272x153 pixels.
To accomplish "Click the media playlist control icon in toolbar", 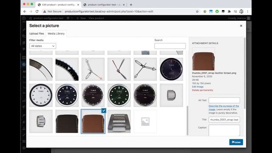I will 235,11.
